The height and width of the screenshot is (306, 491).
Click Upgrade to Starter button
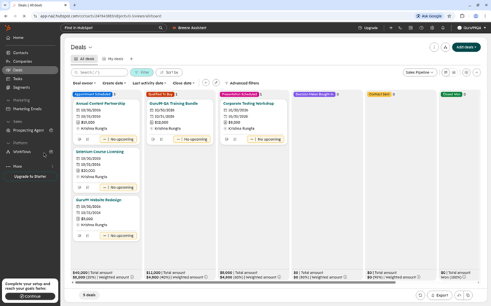point(30,176)
